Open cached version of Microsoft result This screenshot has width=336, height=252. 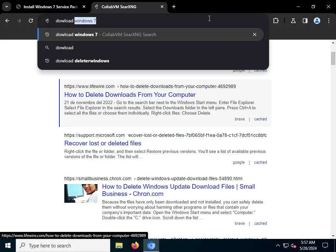(260, 162)
